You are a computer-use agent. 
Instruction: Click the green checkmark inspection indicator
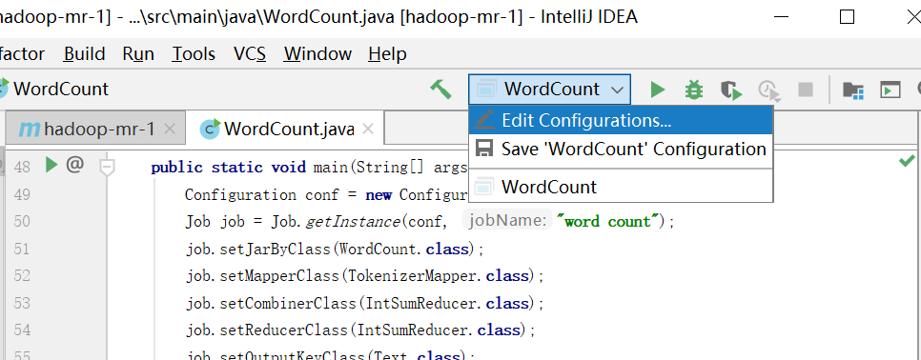pyautogui.click(x=907, y=161)
